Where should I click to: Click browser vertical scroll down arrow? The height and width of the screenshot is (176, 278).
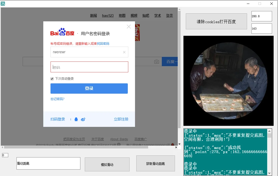click(179, 144)
